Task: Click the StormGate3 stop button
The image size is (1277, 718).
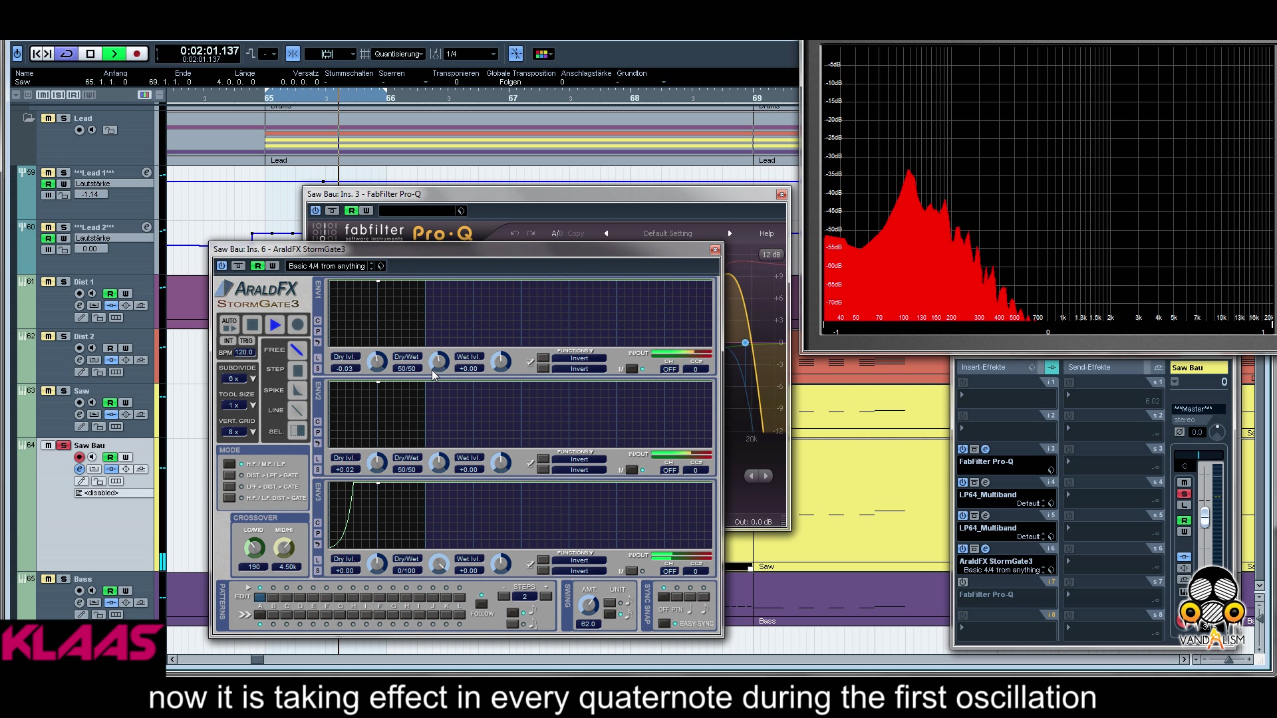Action: pyautogui.click(x=252, y=324)
